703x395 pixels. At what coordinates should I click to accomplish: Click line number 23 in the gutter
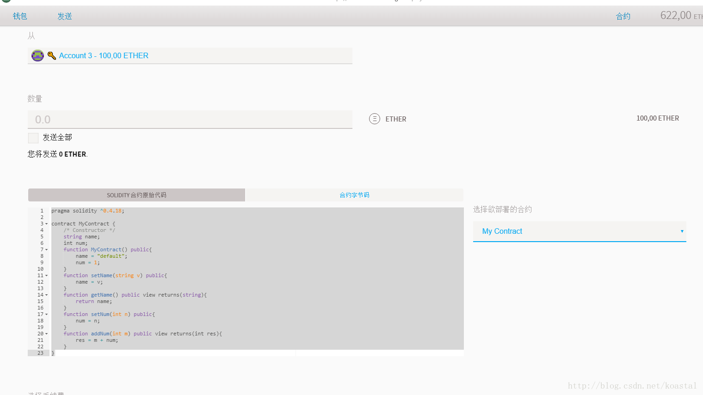[40, 353]
